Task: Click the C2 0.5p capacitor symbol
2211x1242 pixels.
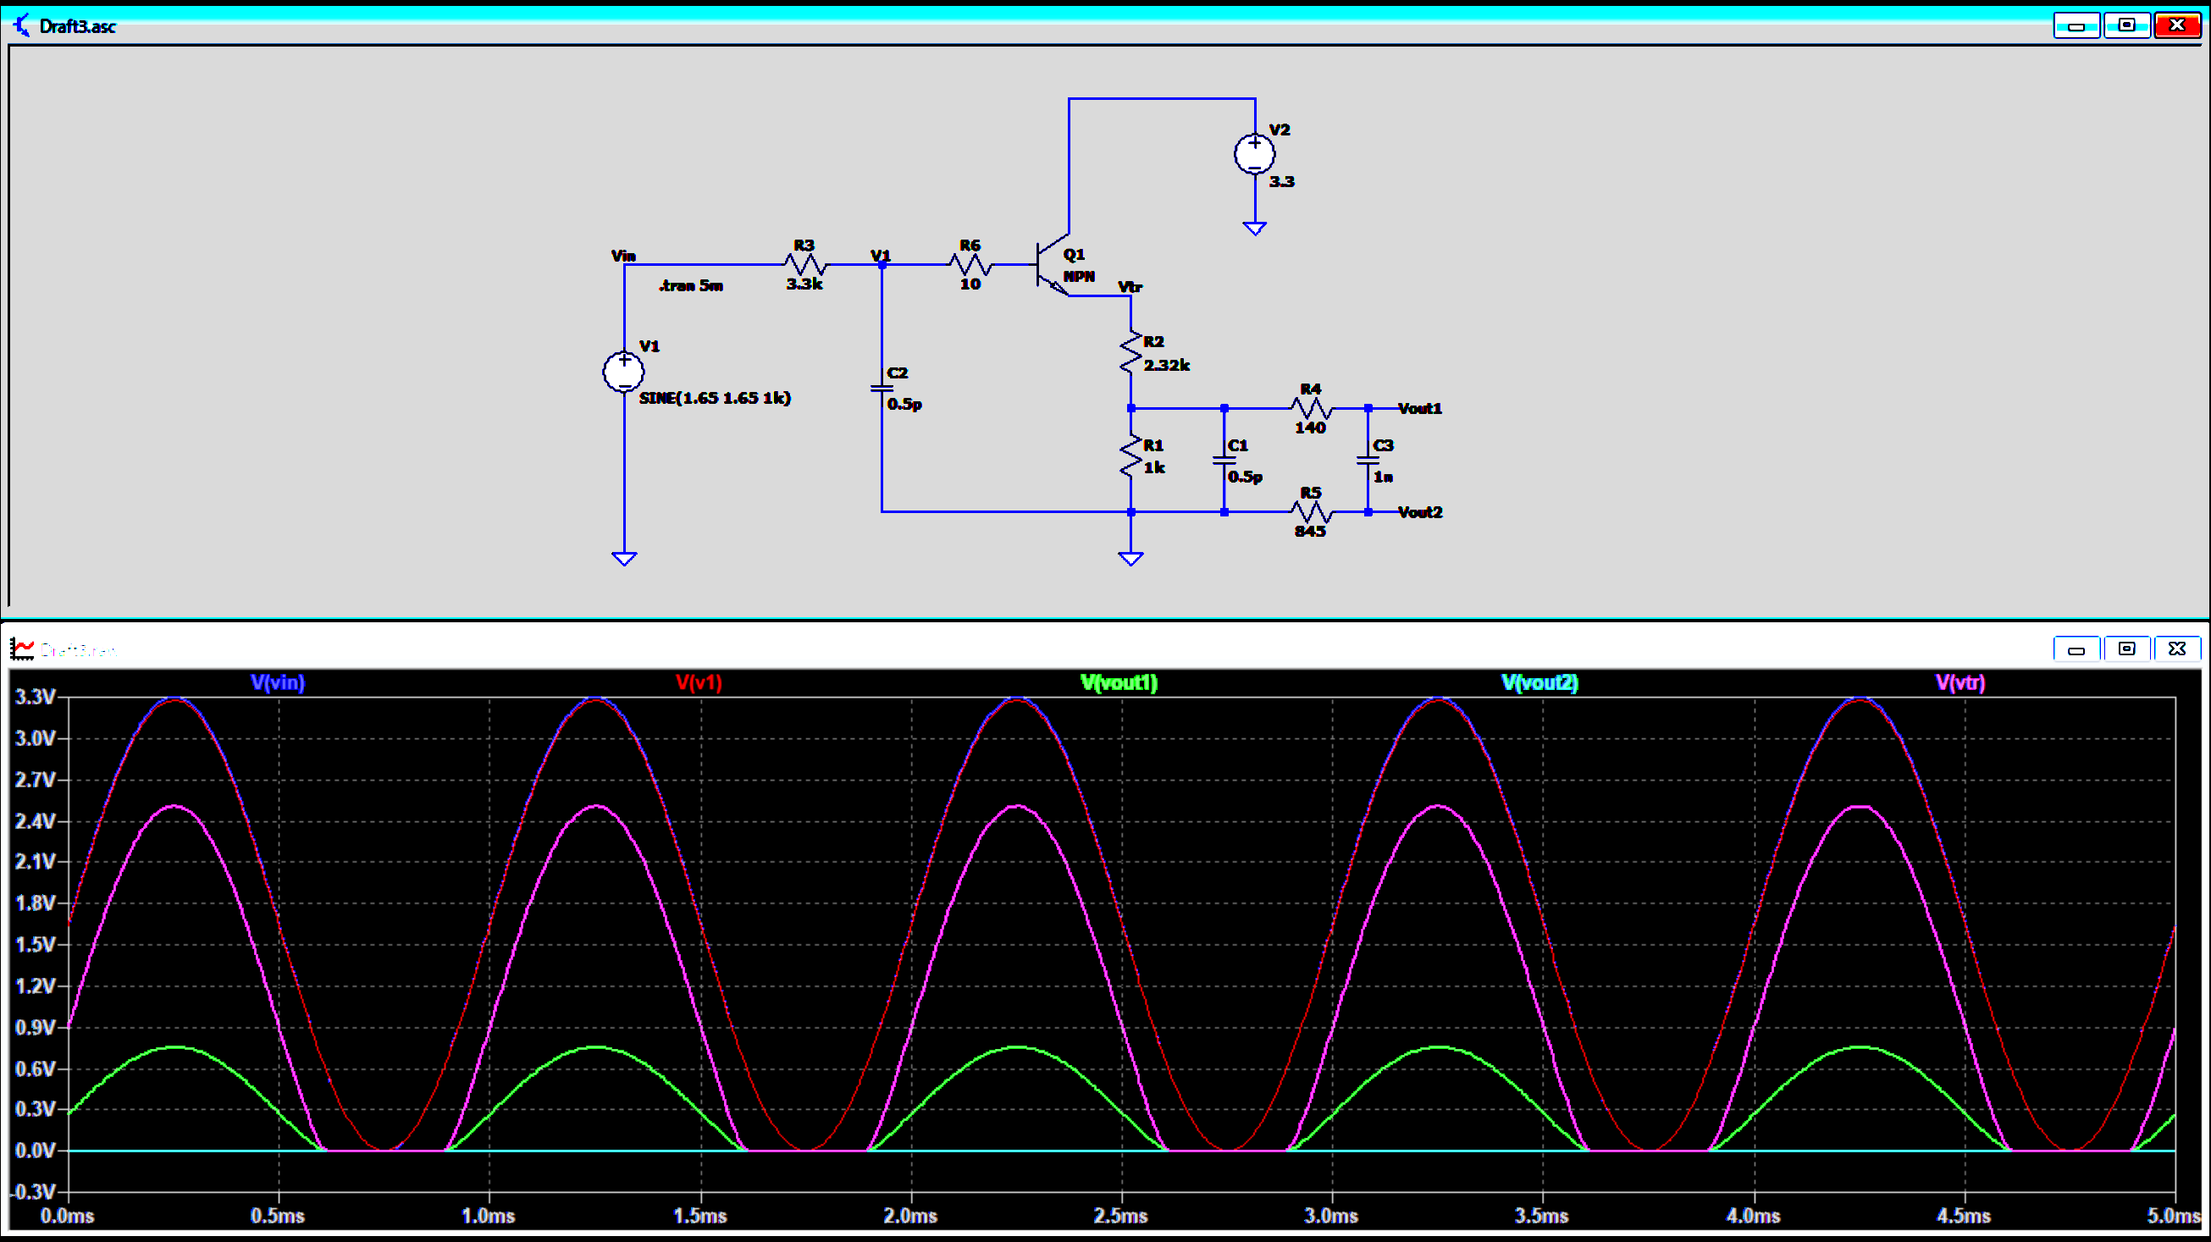Action: pos(882,389)
